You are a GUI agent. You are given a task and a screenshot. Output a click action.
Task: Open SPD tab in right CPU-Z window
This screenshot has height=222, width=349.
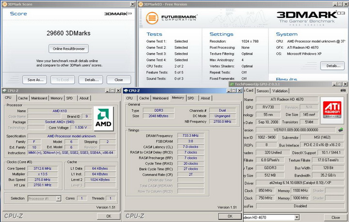click(191, 98)
